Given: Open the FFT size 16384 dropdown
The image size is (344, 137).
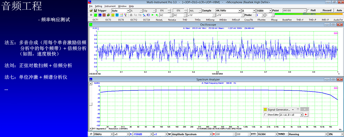Looking at the screenshot, I should pos(276,134).
